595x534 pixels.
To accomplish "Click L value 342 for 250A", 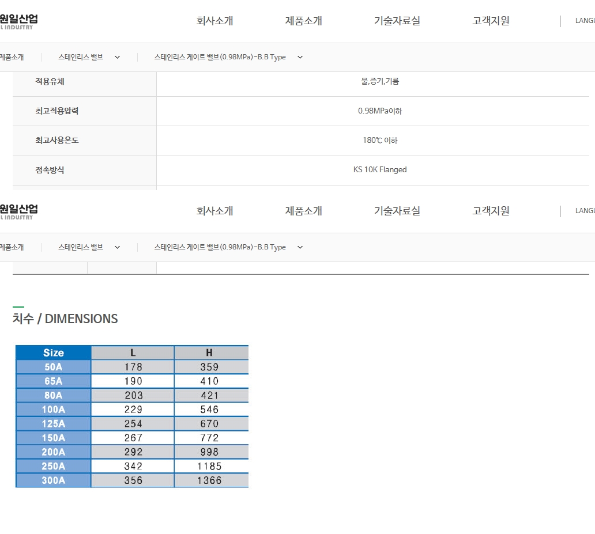I will click(133, 466).
